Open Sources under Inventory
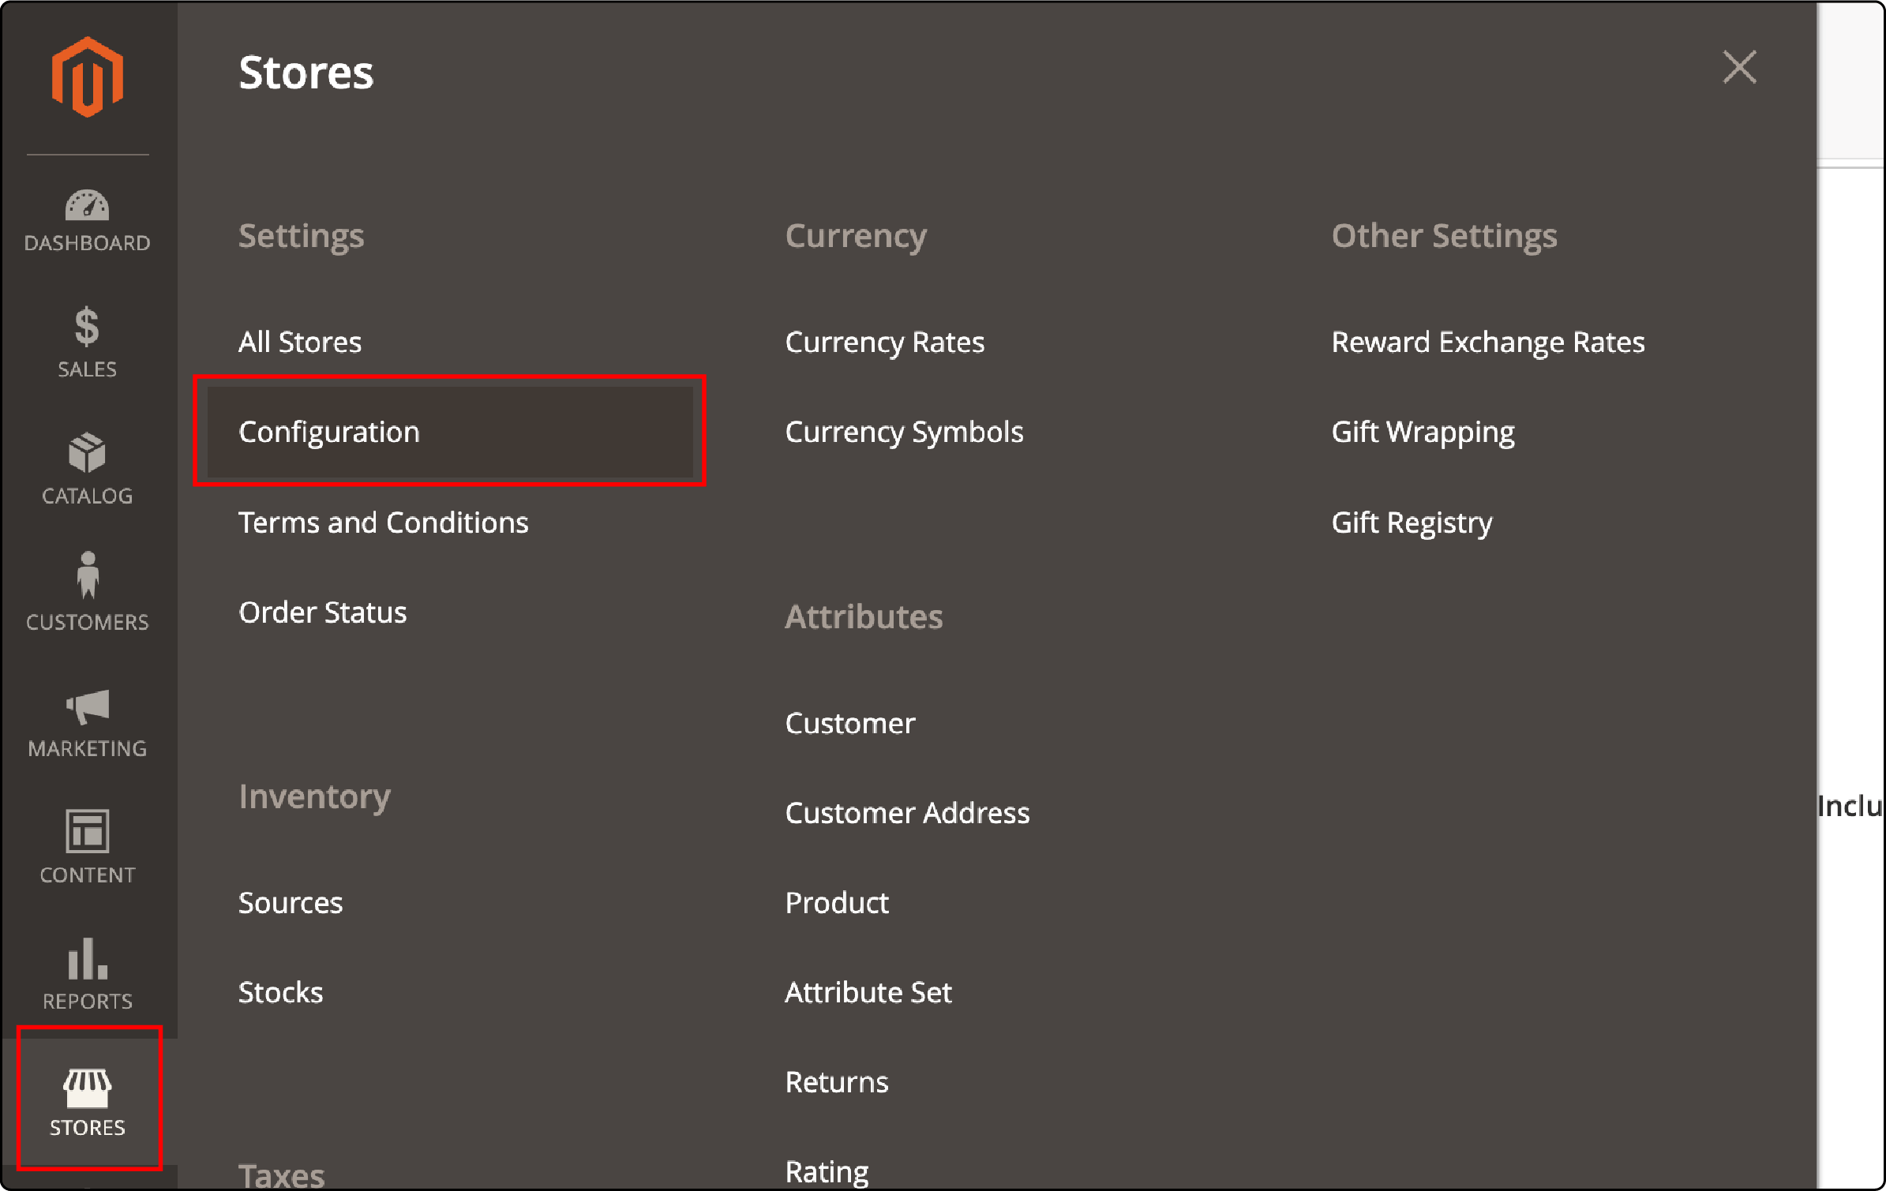The height and width of the screenshot is (1191, 1886). tap(288, 901)
